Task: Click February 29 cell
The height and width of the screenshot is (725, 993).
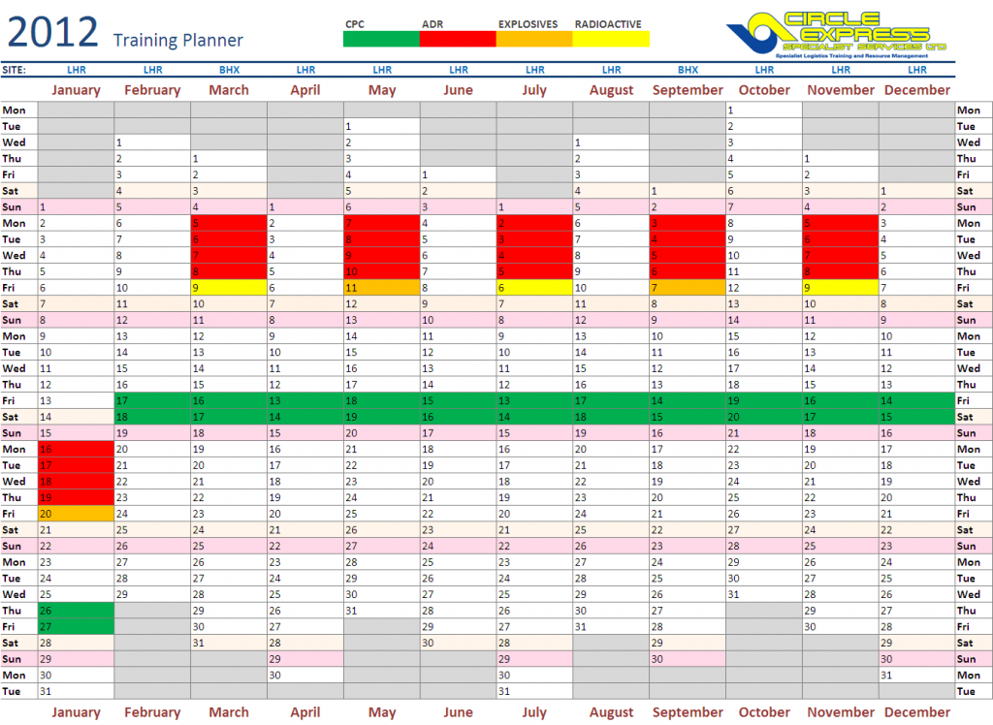Action: click(152, 594)
